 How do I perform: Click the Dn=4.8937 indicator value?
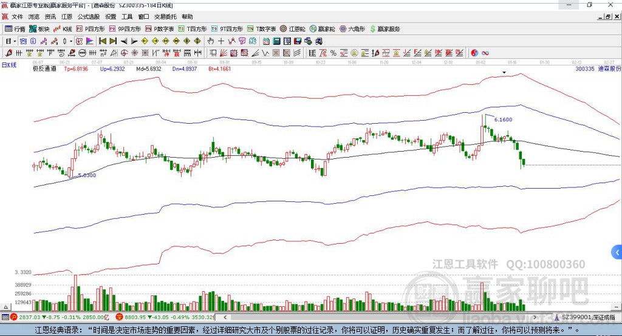pos(185,69)
